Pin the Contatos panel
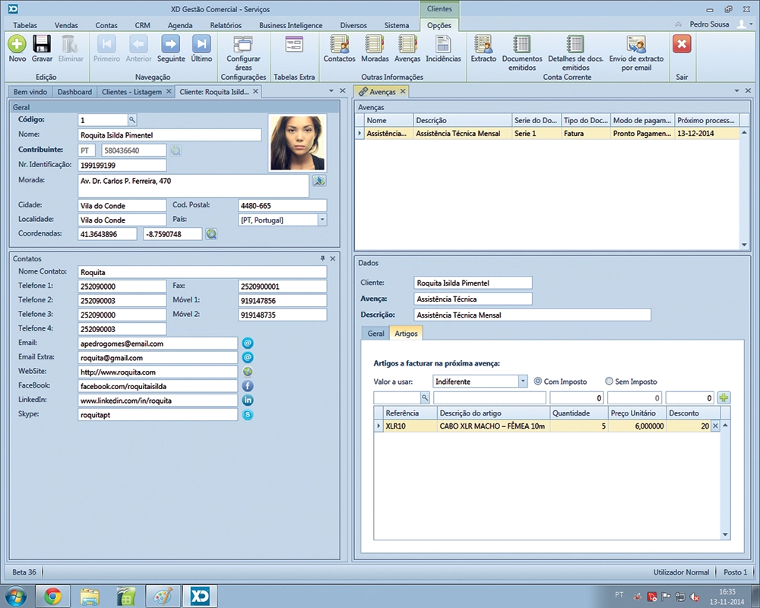760x608 pixels. pos(322,259)
